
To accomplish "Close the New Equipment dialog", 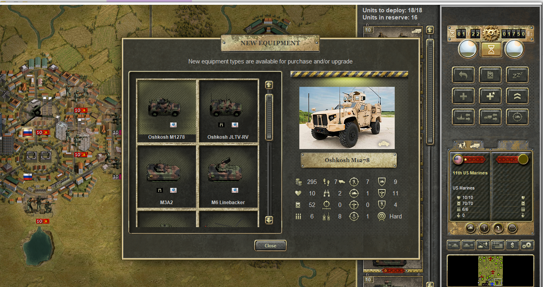I will click(270, 246).
